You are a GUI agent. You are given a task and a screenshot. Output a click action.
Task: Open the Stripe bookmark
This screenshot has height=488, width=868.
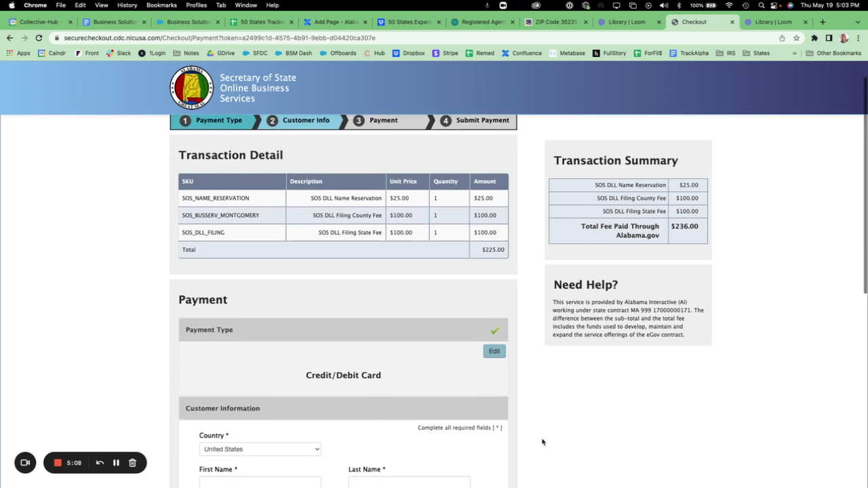tap(445, 53)
